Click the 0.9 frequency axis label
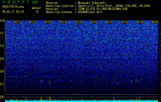 pyautogui.click(x=2, y=59)
